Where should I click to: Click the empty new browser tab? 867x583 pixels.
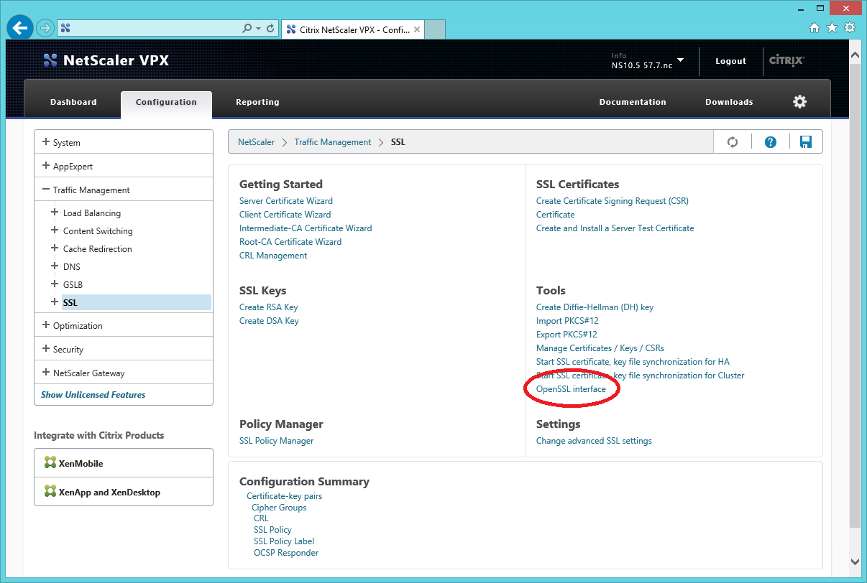(436, 29)
